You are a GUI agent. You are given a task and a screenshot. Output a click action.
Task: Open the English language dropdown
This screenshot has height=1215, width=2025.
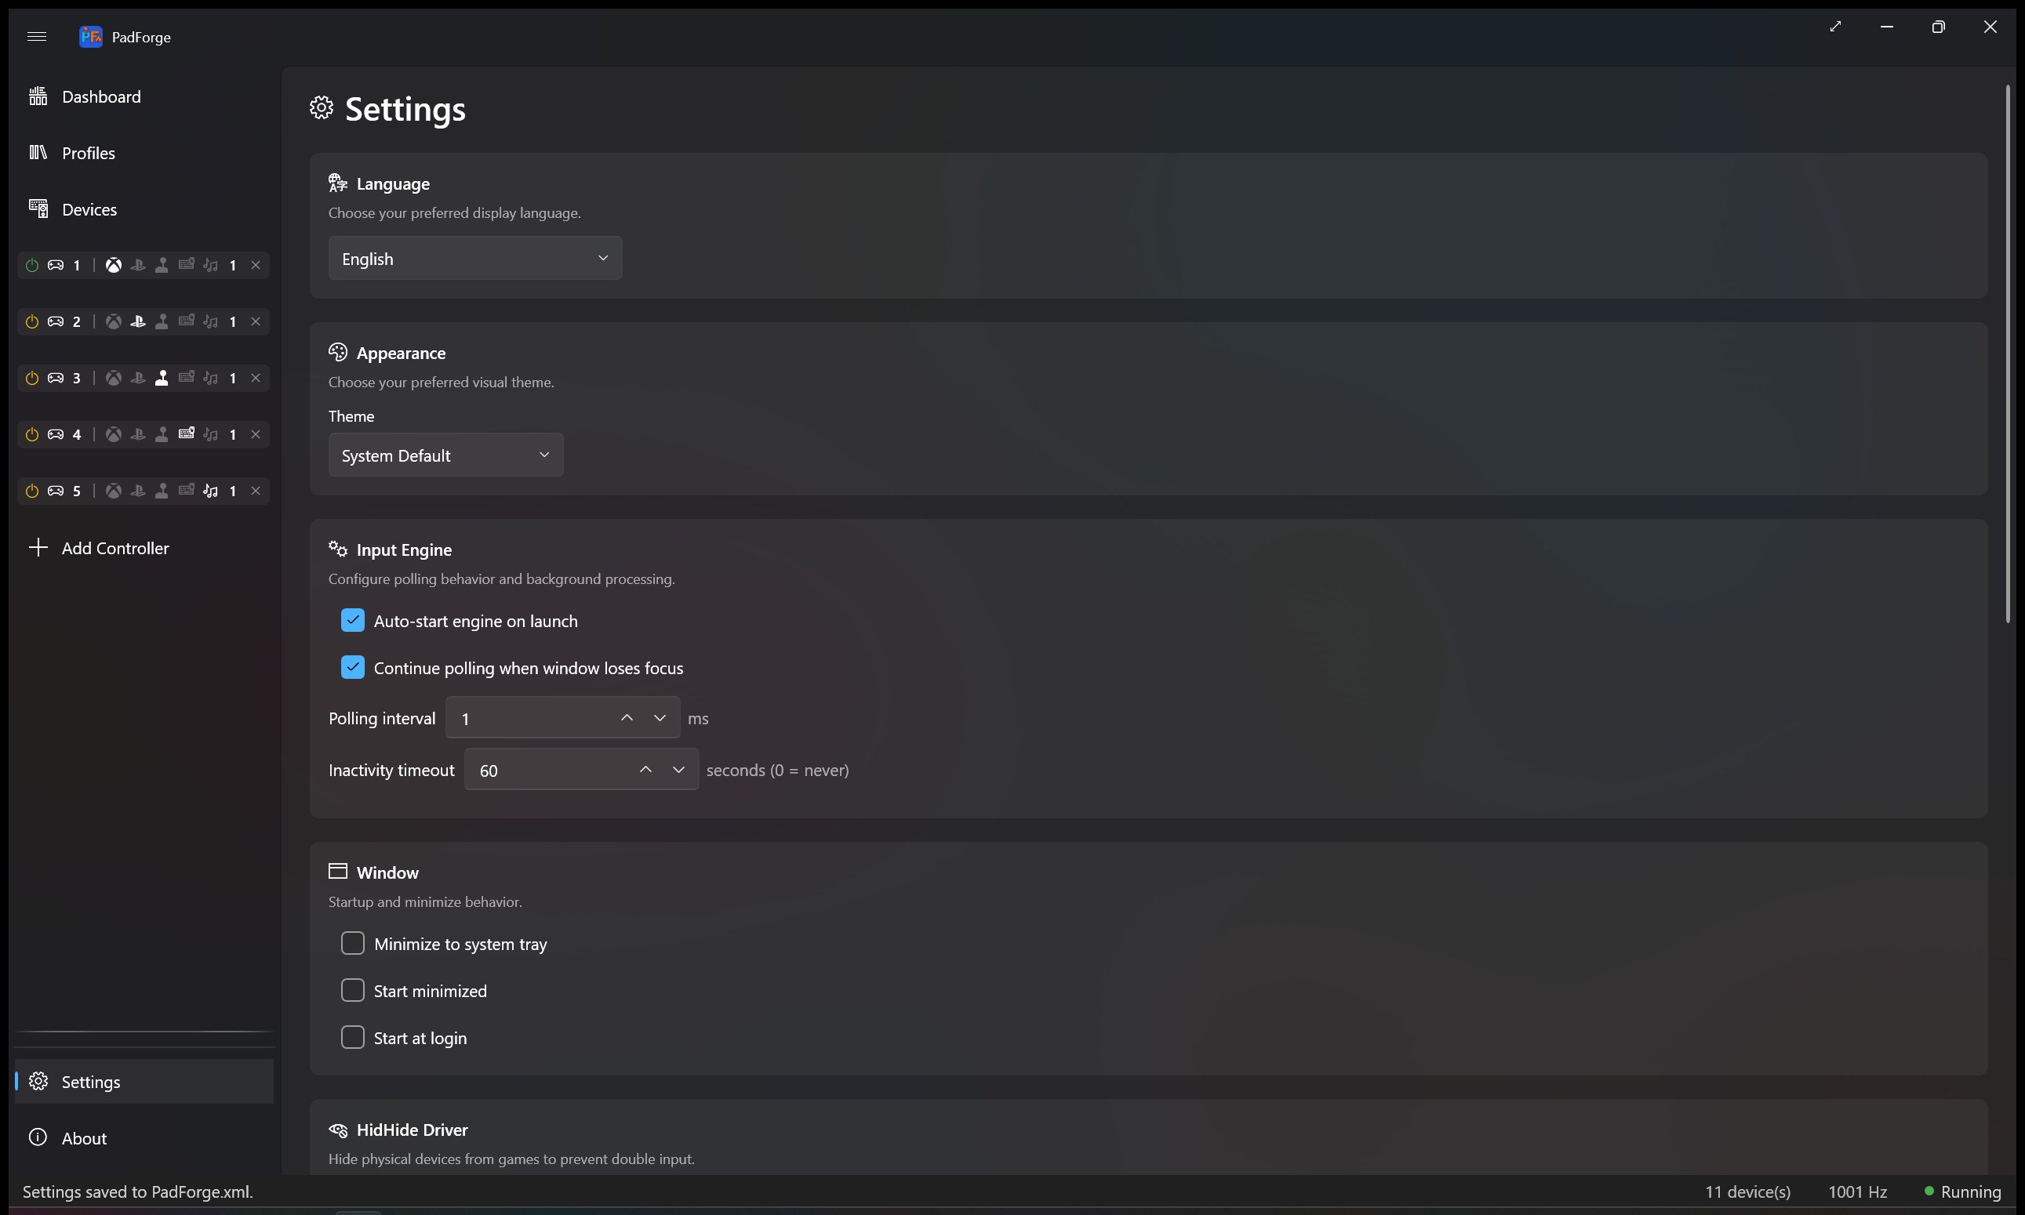(475, 259)
